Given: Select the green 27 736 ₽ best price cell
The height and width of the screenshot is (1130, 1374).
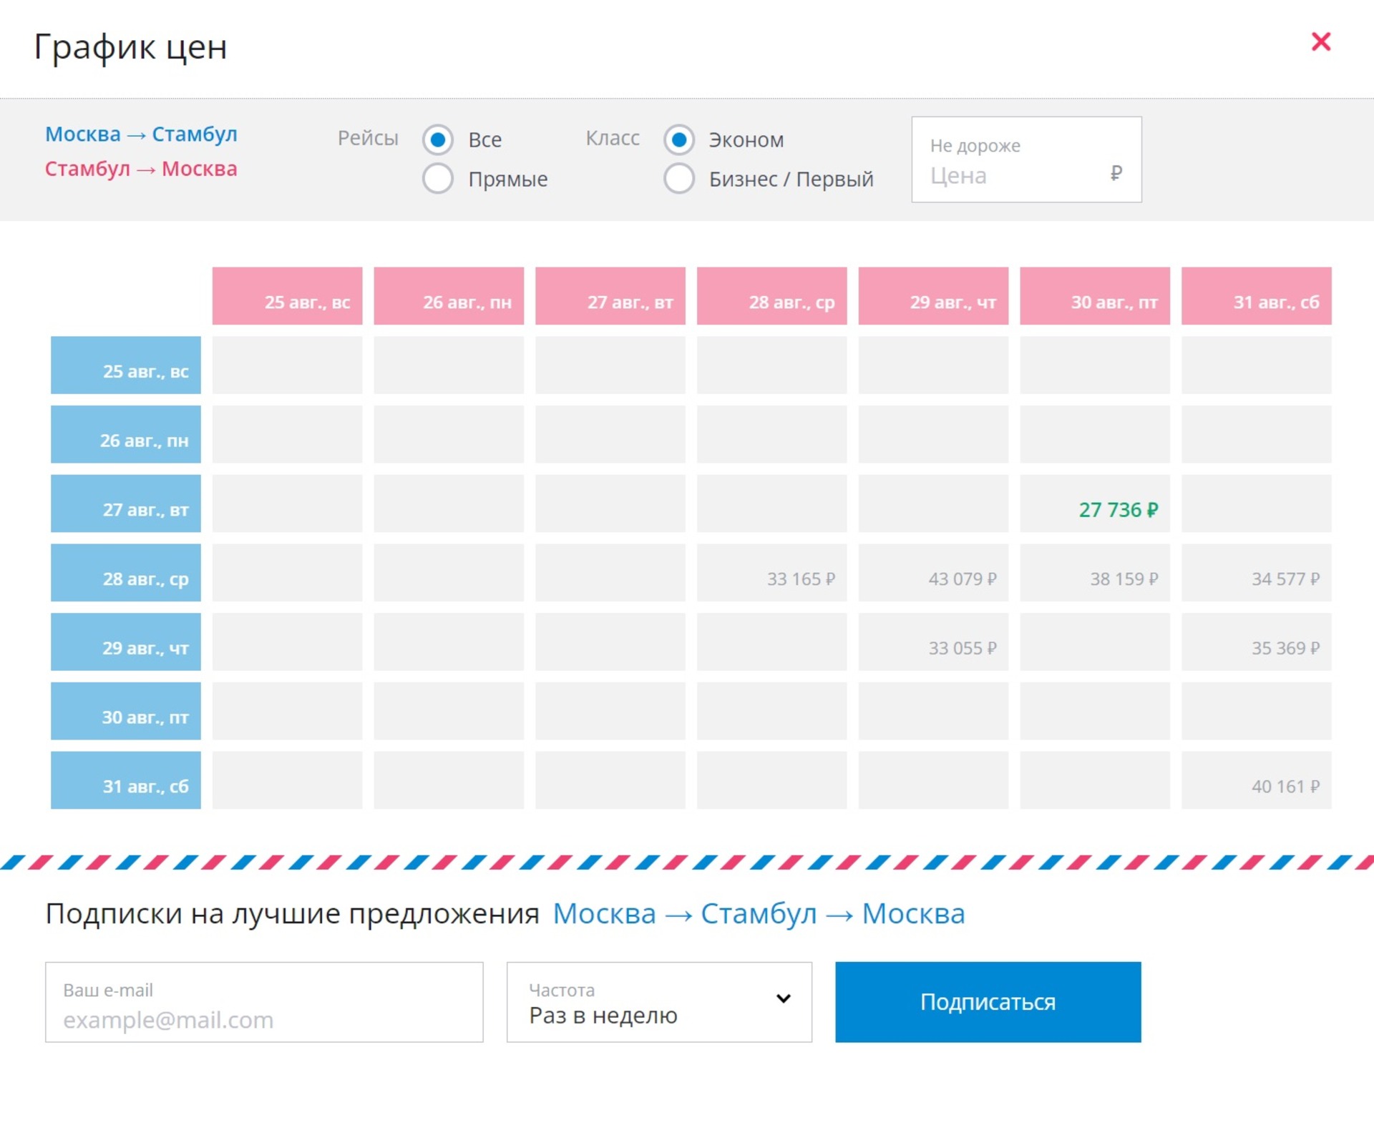Looking at the screenshot, I should pos(1095,504).
